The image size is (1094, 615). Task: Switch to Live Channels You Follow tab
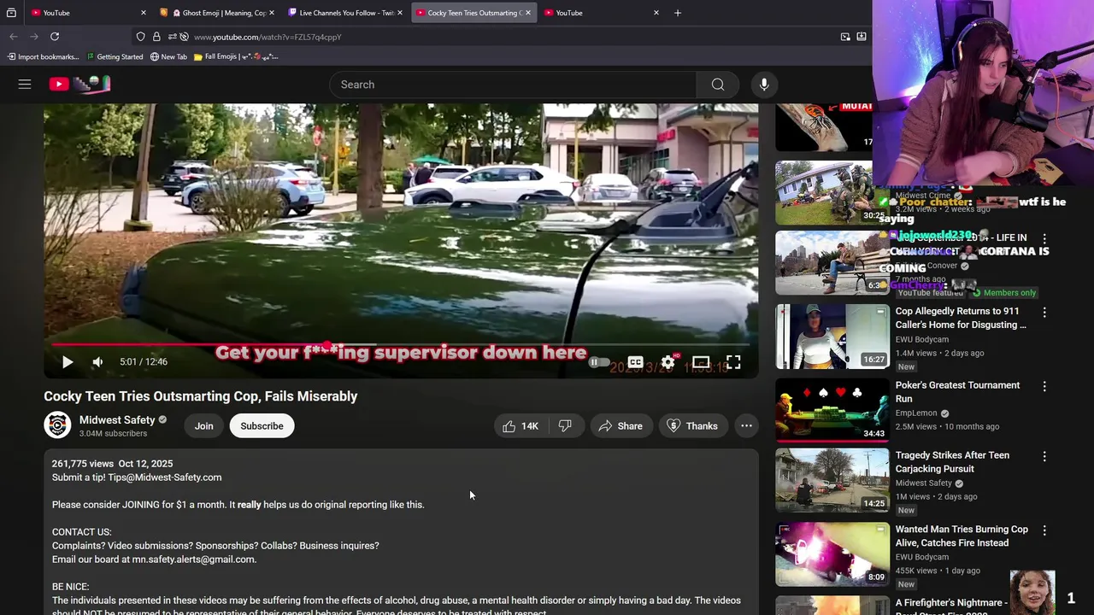click(x=345, y=13)
